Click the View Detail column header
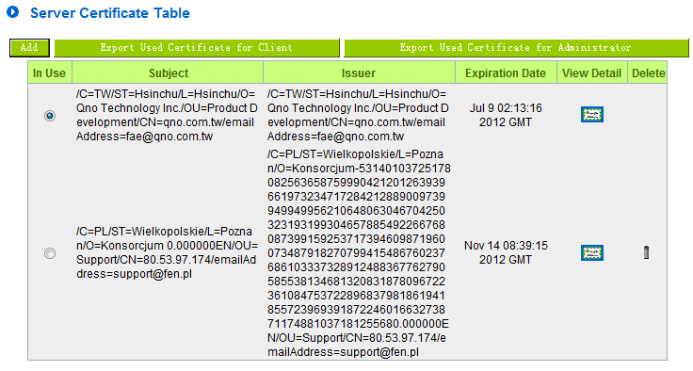 [x=592, y=73]
